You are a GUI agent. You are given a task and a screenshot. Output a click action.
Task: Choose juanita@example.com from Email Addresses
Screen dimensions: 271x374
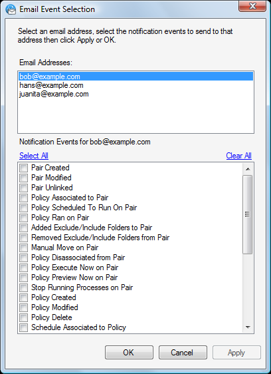click(135, 94)
